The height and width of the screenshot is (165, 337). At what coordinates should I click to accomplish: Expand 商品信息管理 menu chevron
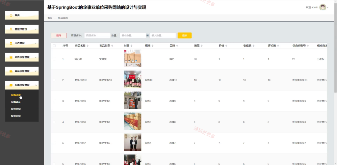(x=36, y=71)
